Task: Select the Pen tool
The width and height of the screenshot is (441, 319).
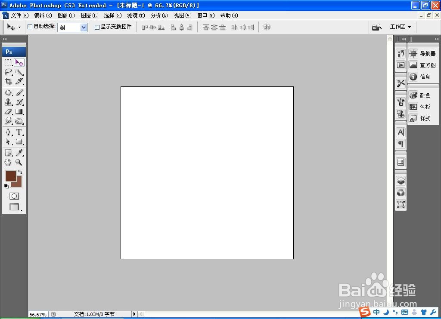Action: [8, 132]
